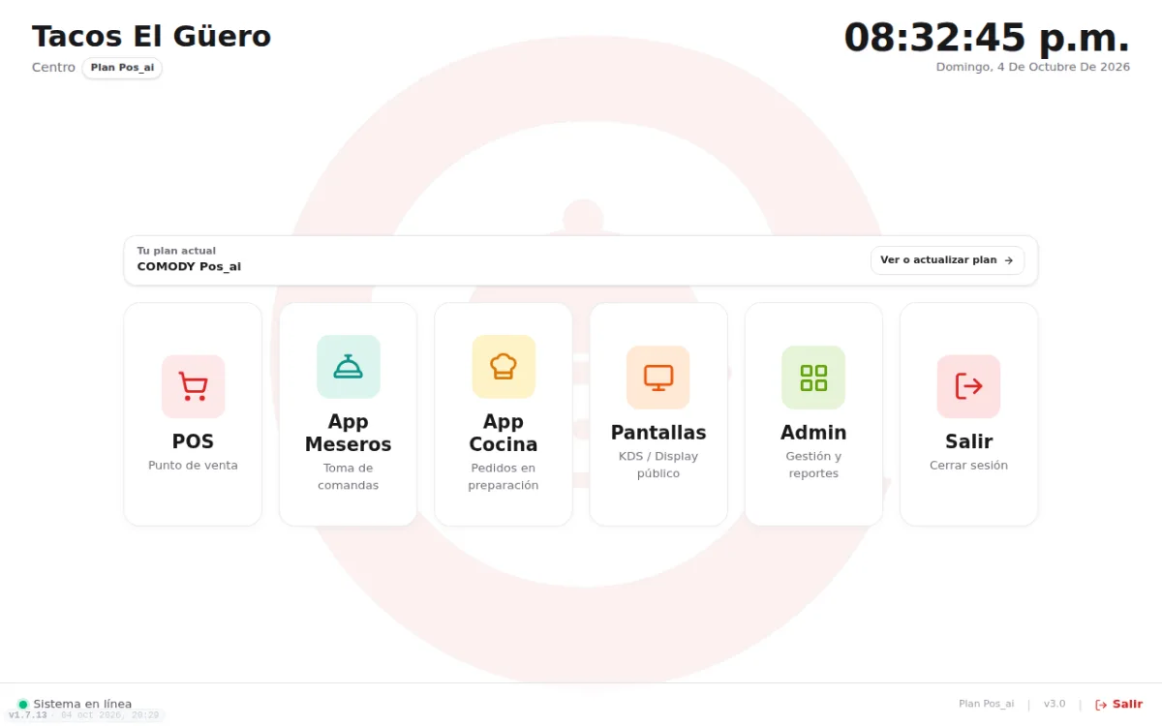Select the POS card title

(193, 441)
